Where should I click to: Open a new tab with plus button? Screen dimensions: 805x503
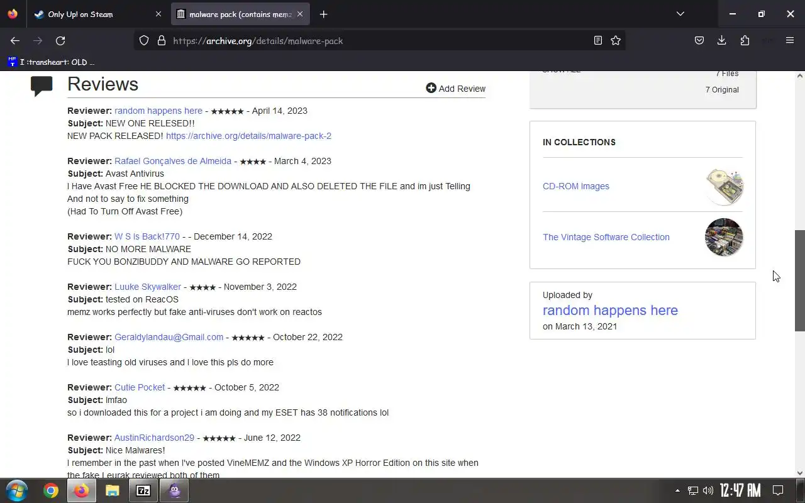point(323,14)
